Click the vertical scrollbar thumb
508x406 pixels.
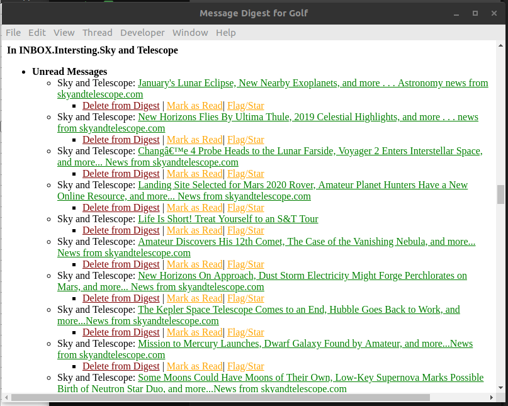500,195
